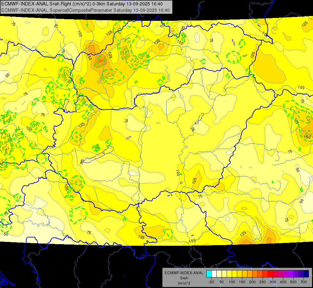Click the '400' value under the color scale
313x288 pixels.
pyautogui.click(x=283, y=282)
